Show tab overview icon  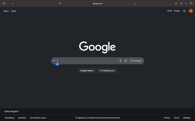pyautogui.click(x=191, y=3)
